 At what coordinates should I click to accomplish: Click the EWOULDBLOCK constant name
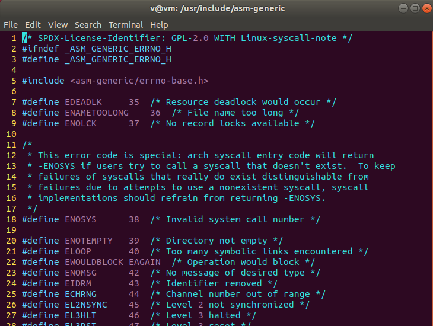pos(94,262)
